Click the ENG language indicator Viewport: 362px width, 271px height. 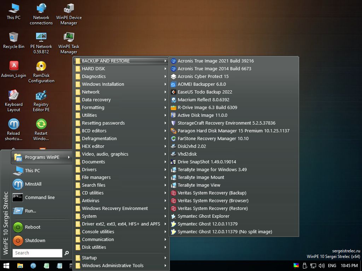click(332, 266)
